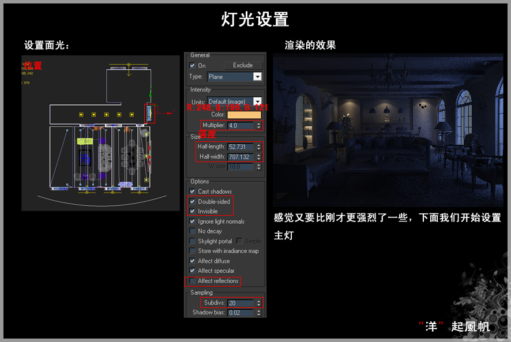Click the General group label
511x342 pixels.
coord(200,55)
